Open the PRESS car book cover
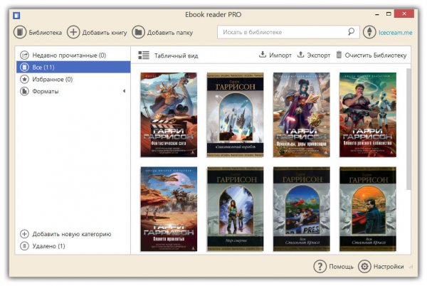The image size is (427, 286). pos(302,209)
